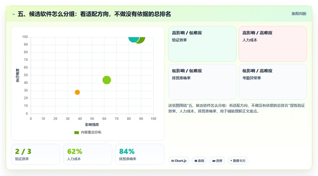This screenshot has height=176, width=318.
Task: Click the chart description paragraph text
Action: [237, 108]
